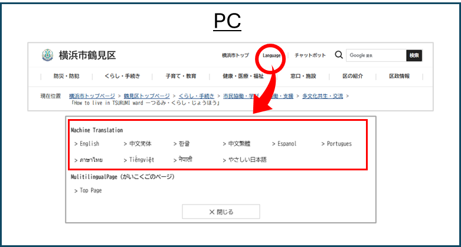Open the Language menu in header
Image resolution: width=461 pixels, height=247 pixels.
pos(272,55)
